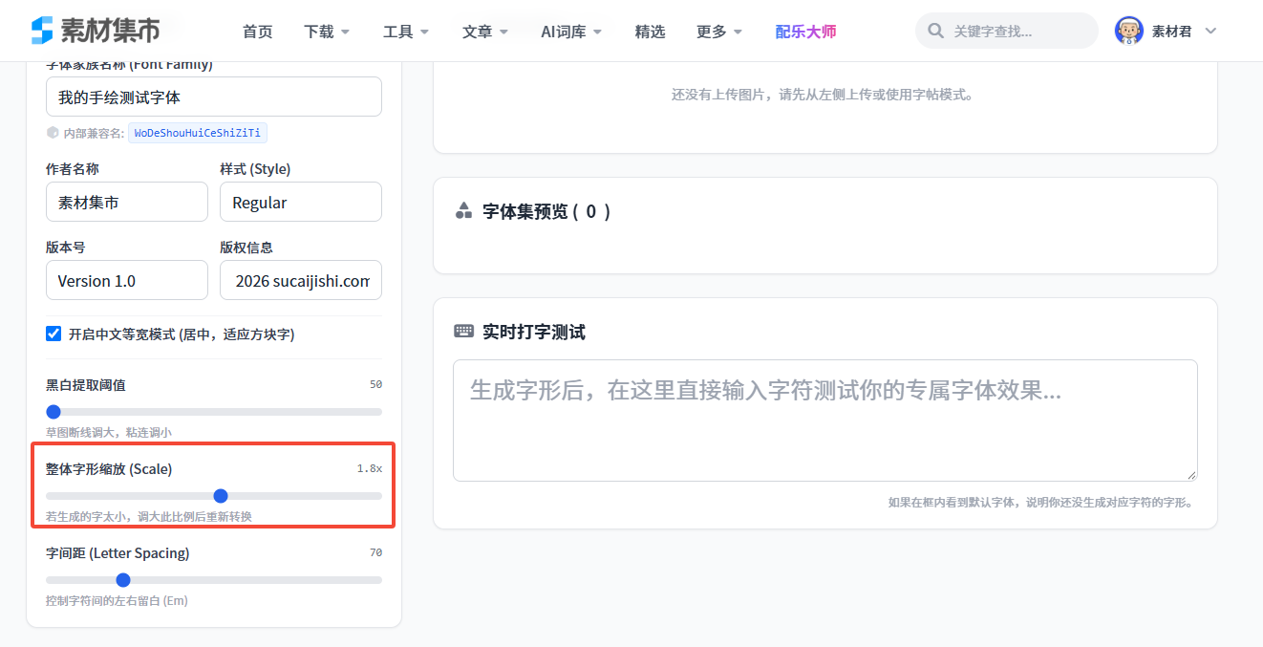Image resolution: width=1263 pixels, height=647 pixels.
Task: Expand the user account chevron
Action: coord(1210,32)
